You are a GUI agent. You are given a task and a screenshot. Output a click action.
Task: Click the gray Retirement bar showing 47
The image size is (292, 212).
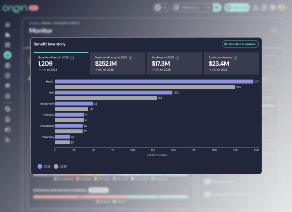click(72, 109)
